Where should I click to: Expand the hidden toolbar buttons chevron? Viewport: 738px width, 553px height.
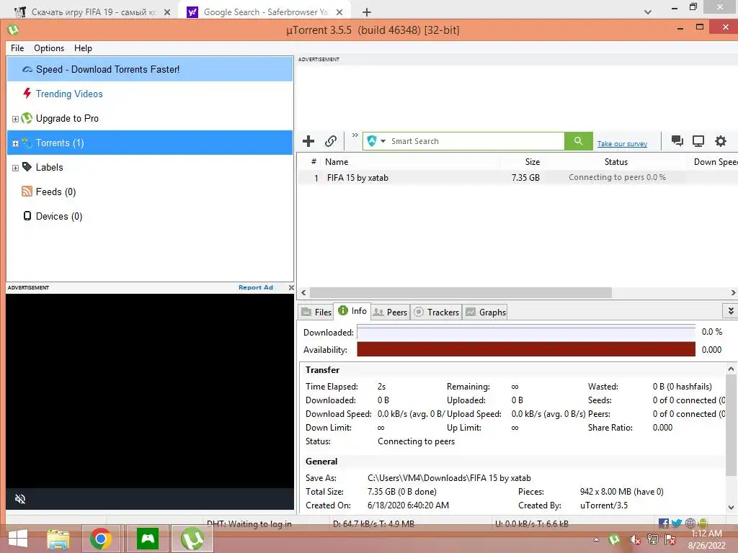(x=355, y=135)
